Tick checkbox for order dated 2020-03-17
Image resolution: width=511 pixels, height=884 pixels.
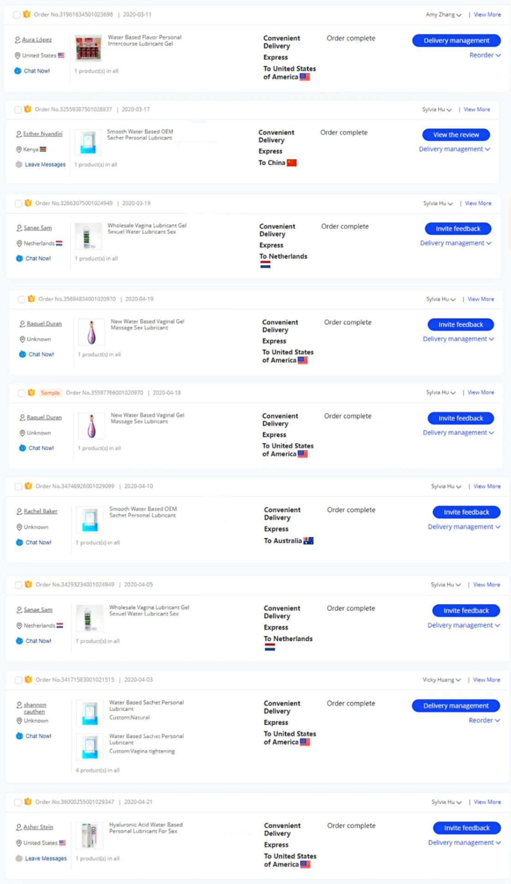tap(18, 110)
